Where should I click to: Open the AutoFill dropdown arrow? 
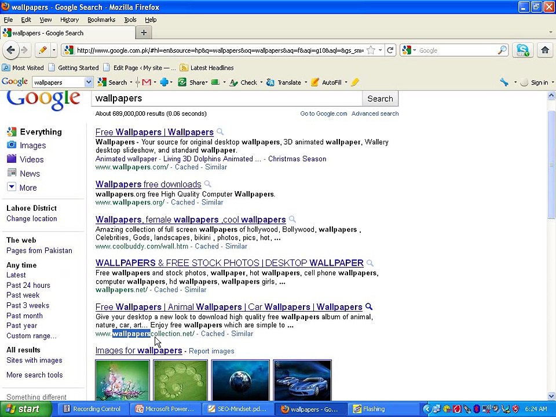pos(346,82)
